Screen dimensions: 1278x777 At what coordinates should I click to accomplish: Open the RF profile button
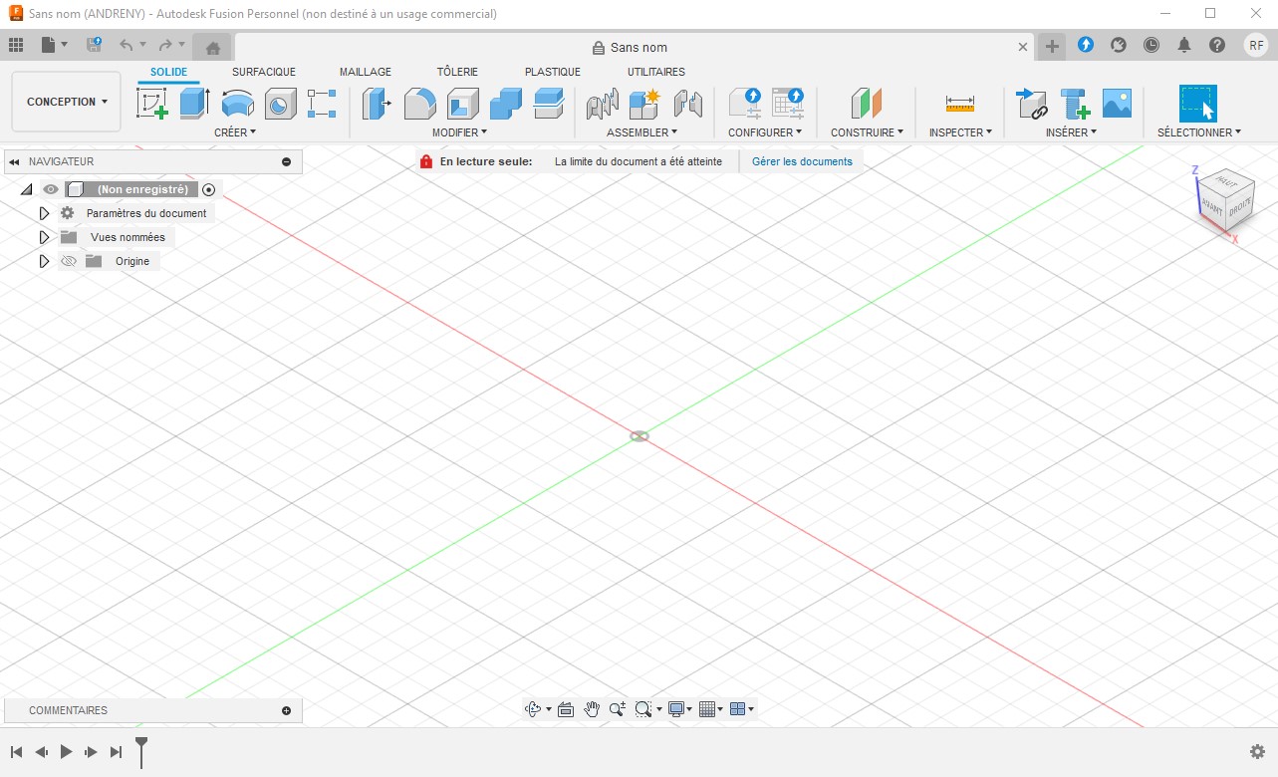coord(1256,45)
